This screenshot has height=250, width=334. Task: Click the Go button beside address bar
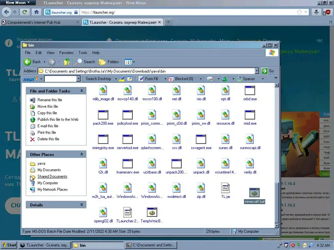pos(268,71)
